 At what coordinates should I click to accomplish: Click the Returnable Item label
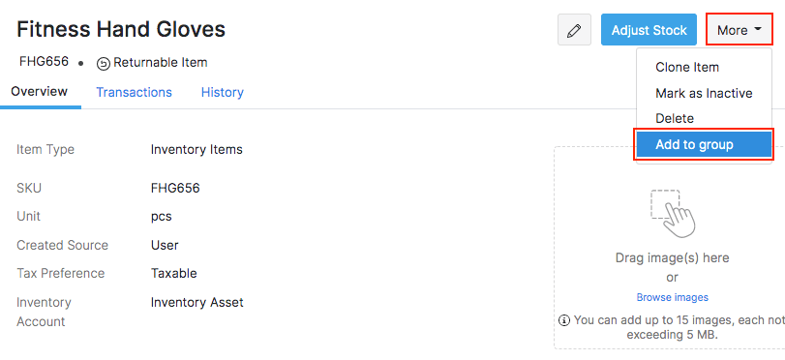161,63
